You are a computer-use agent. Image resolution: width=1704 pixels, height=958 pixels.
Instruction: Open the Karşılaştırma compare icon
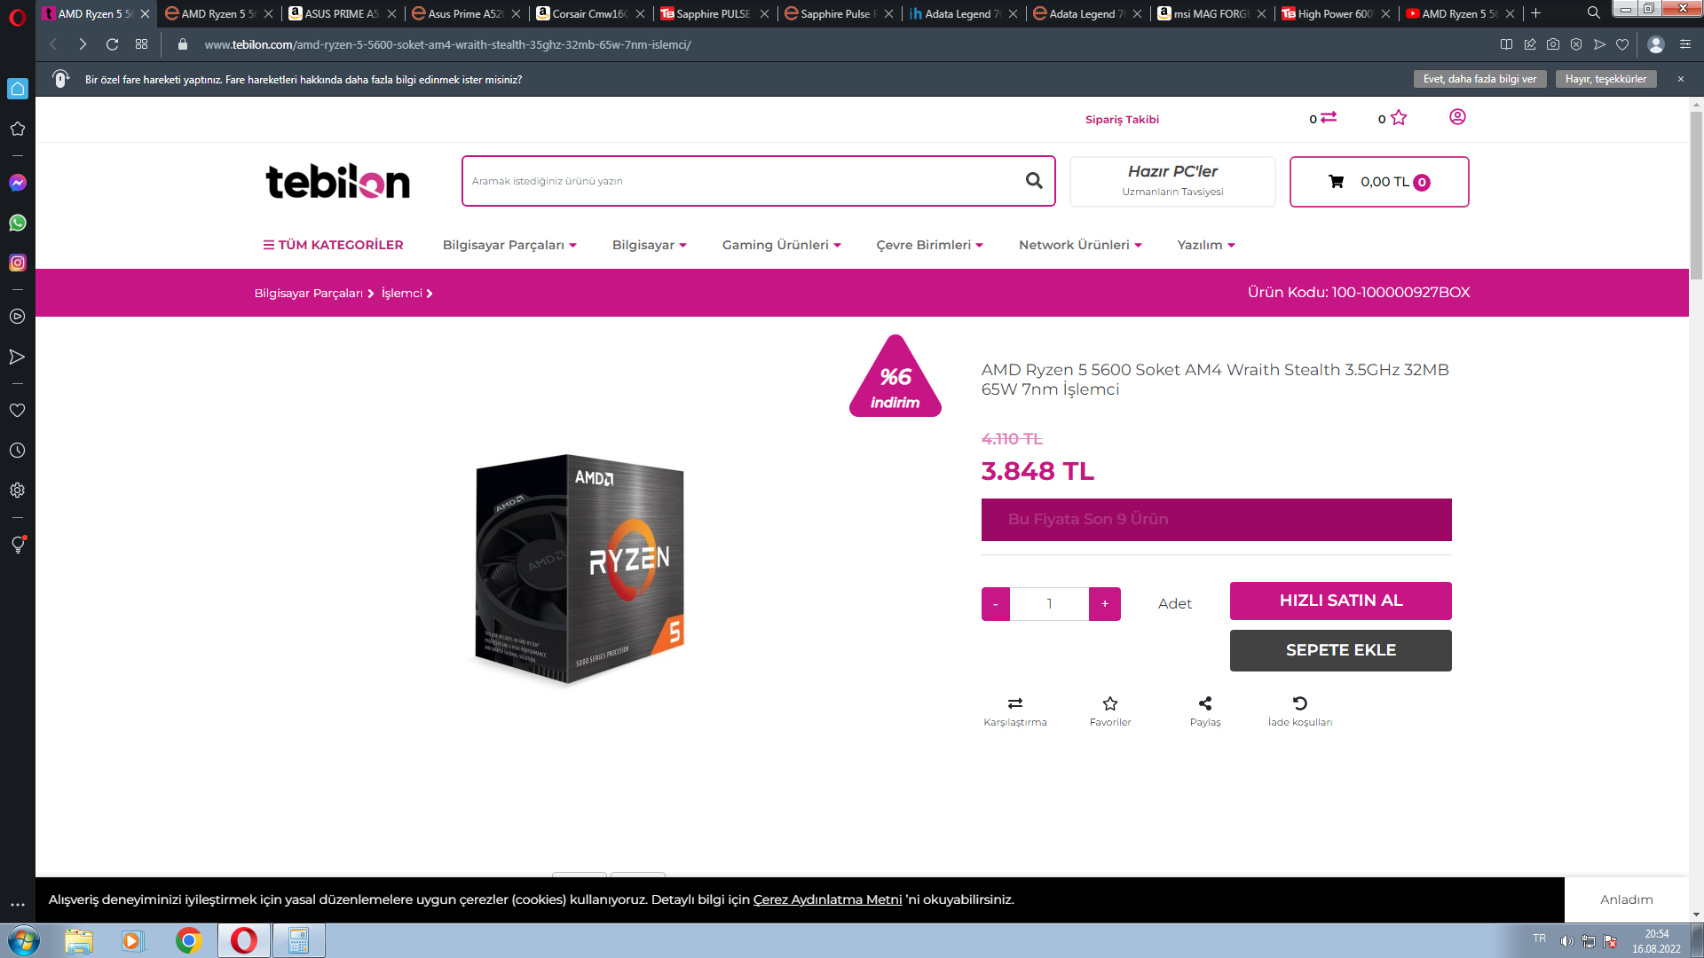[x=1015, y=703]
